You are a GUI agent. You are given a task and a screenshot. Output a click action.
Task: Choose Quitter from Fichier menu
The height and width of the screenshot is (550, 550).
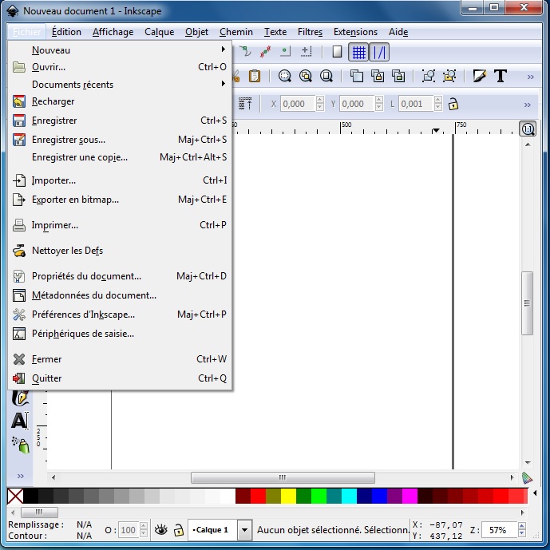point(120,378)
